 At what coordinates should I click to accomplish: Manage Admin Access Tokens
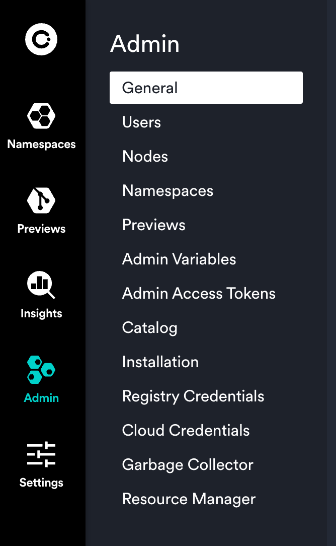click(x=199, y=293)
